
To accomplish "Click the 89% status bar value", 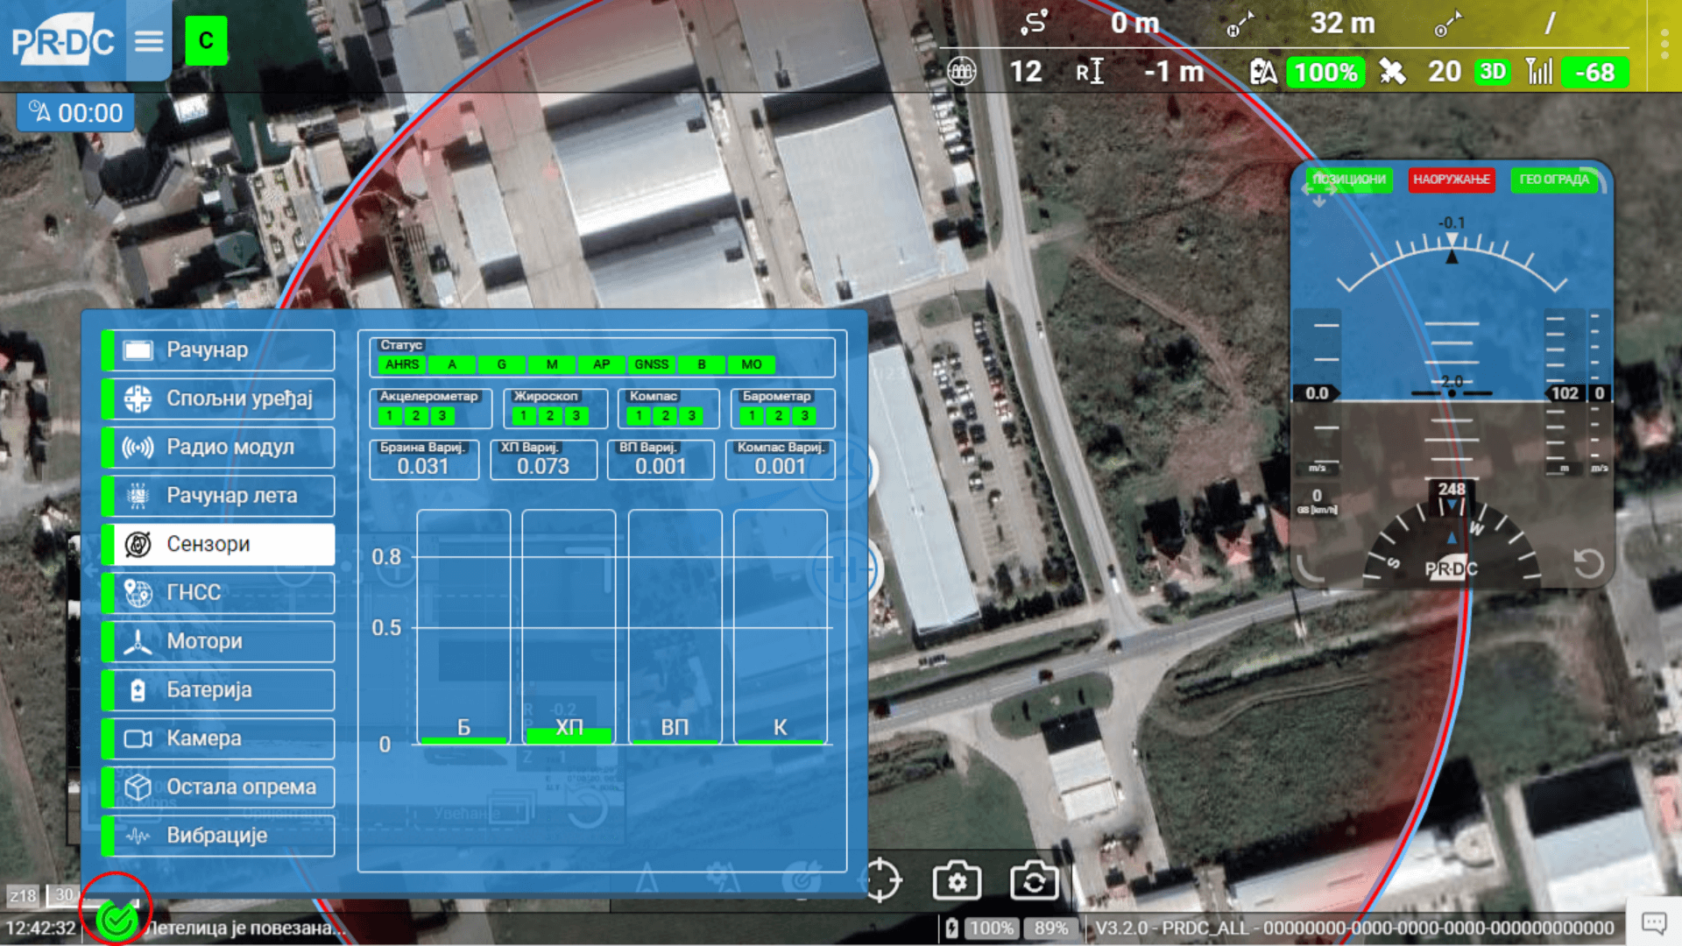I will (1051, 928).
